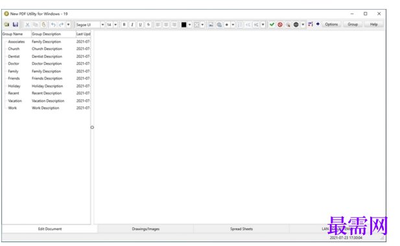Viewport: 400px width, 246px height.
Task: Click the 'Holiday Description' cell
Action: (x=47, y=86)
